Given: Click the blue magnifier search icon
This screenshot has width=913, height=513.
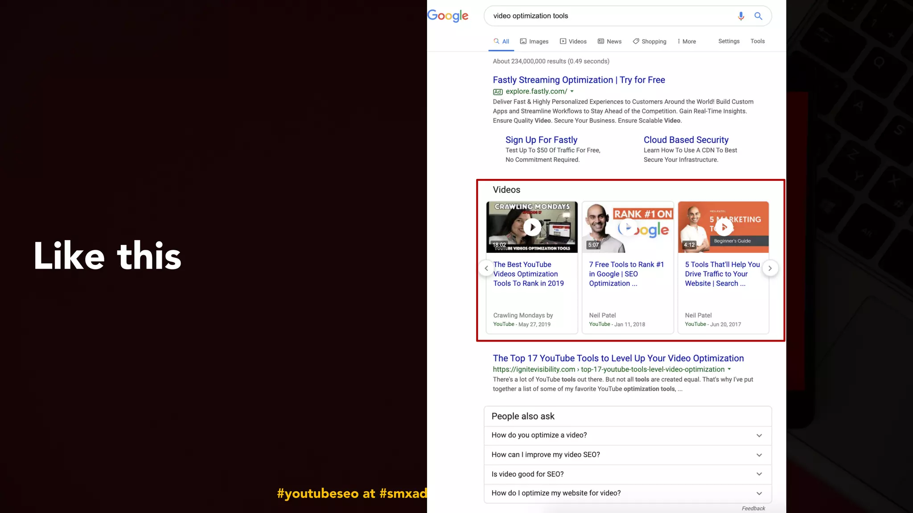Looking at the screenshot, I should 758,16.
